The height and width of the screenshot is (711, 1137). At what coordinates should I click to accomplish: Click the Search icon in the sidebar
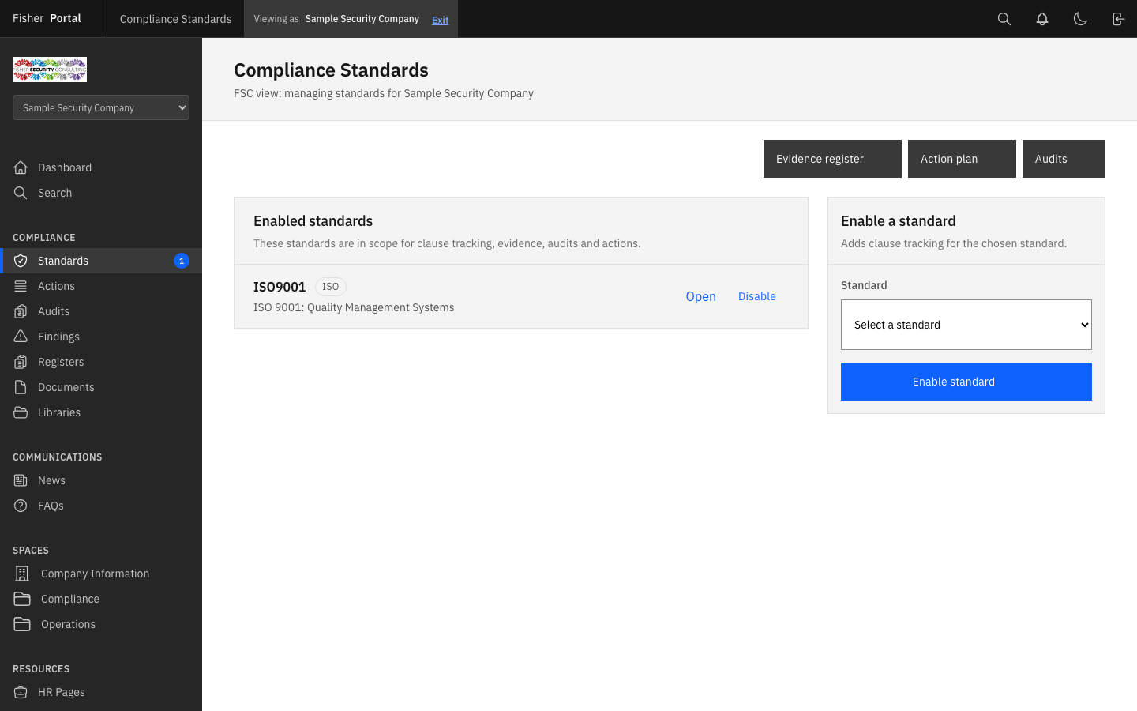(21, 192)
